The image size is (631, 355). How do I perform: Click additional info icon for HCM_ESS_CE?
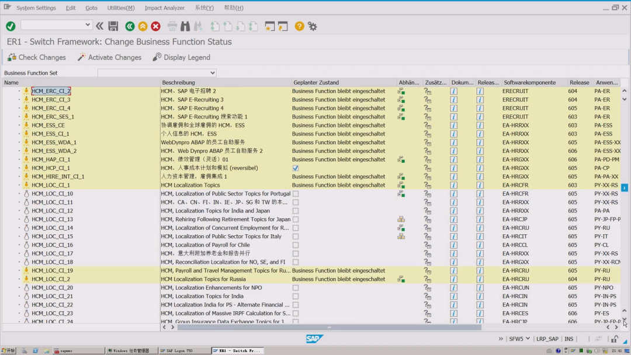click(x=427, y=126)
